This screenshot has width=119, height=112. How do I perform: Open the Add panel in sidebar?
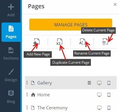(x=11, y=10)
